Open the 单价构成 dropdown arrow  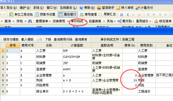pos(86,21)
